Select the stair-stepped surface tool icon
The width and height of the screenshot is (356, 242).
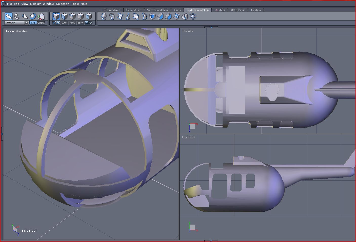(x=176, y=16)
